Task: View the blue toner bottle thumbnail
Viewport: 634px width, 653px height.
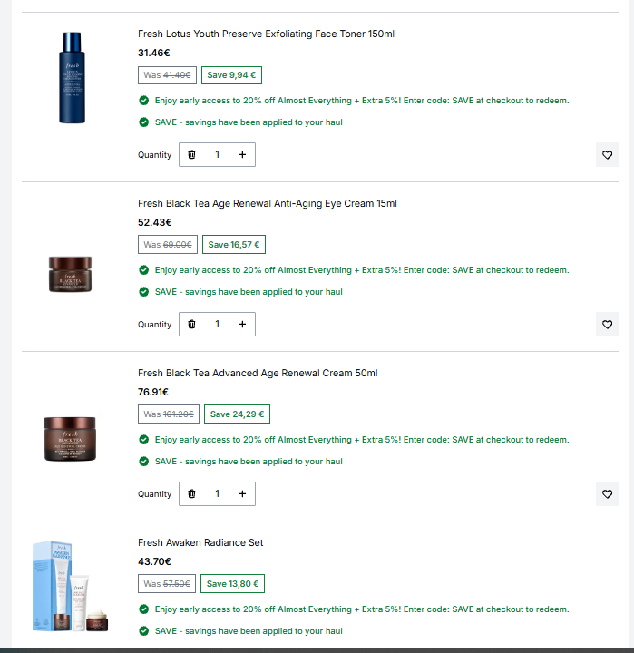Action: (x=72, y=77)
